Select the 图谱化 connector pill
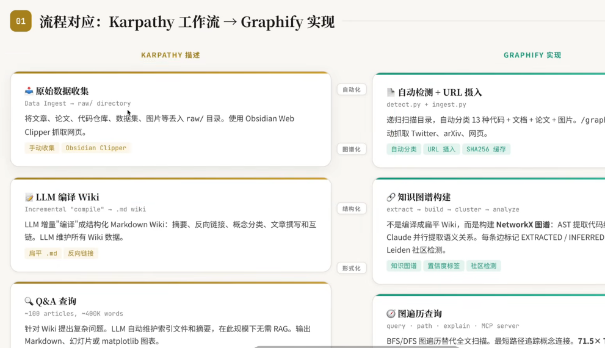Viewport: 605px width, 348px height. [352, 150]
